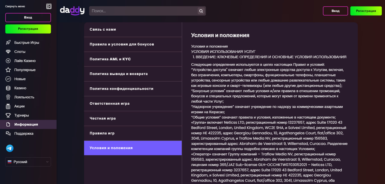View Правила и условия для бонусов
This screenshot has width=385, height=184.
[133, 44]
